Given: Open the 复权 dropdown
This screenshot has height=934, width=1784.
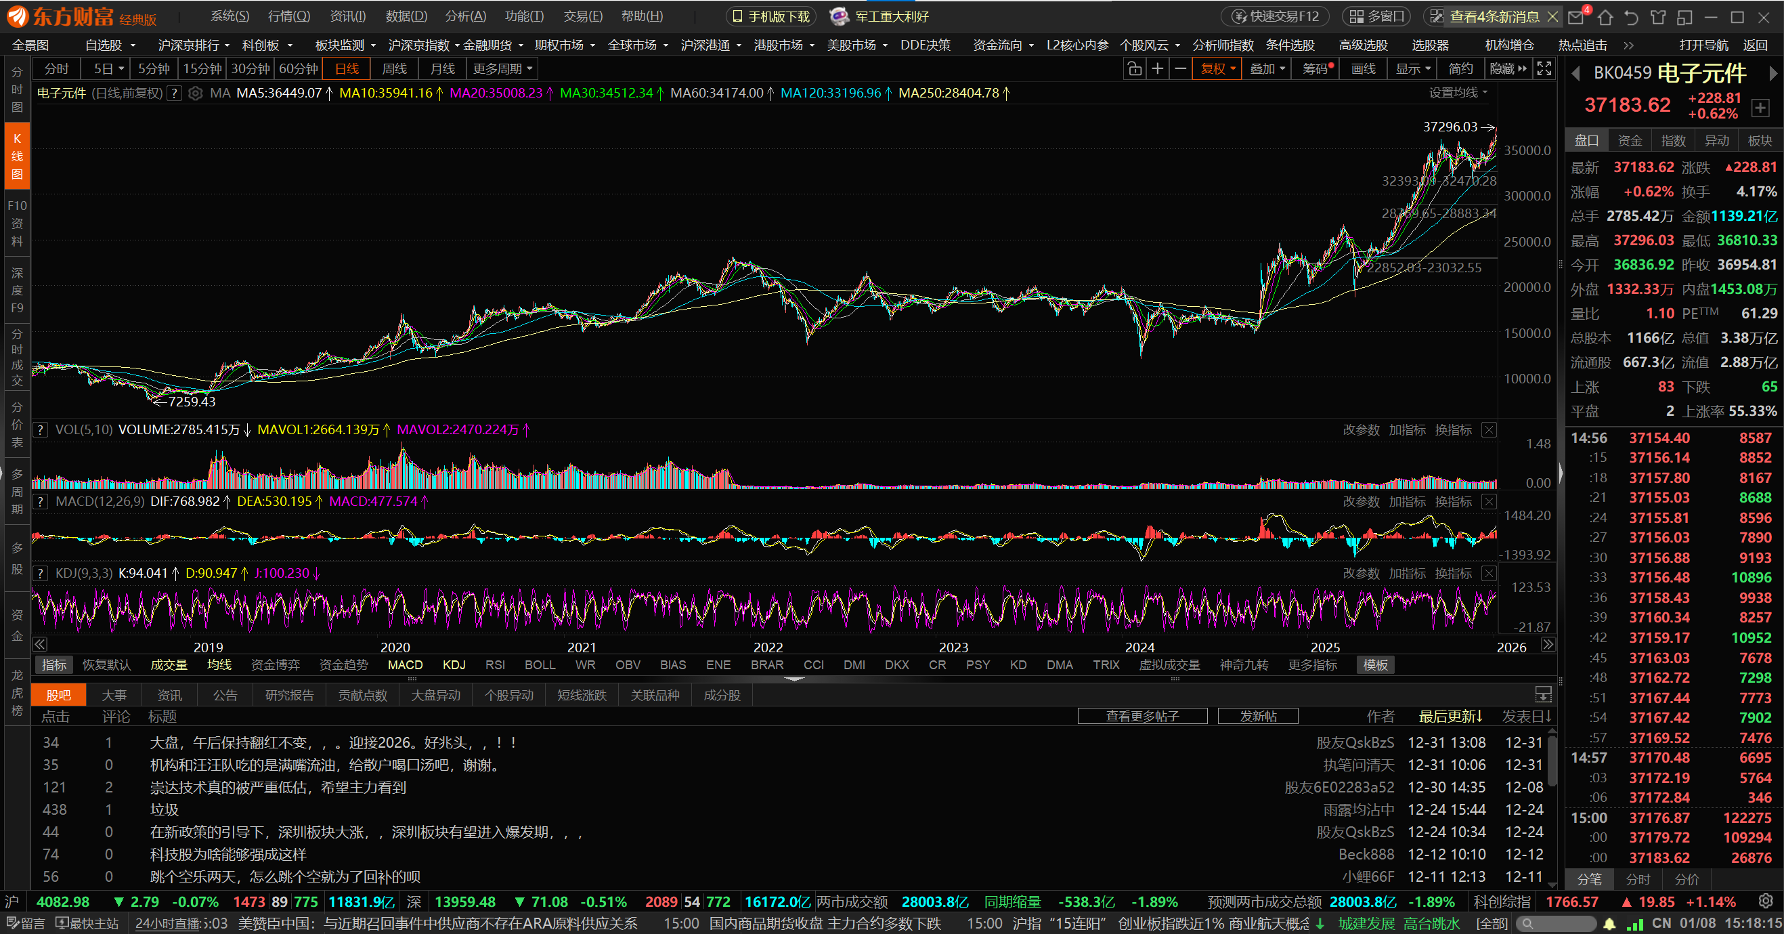Looking at the screenshot, I should 1217,68.
